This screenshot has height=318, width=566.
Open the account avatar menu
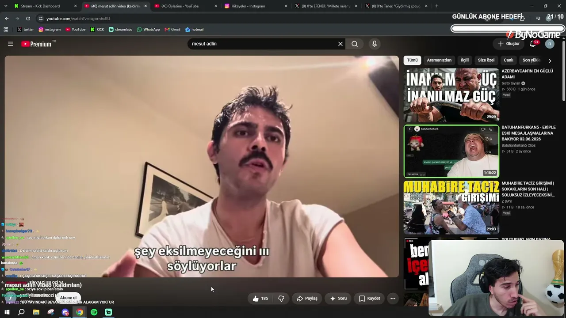tap(550, 44)
